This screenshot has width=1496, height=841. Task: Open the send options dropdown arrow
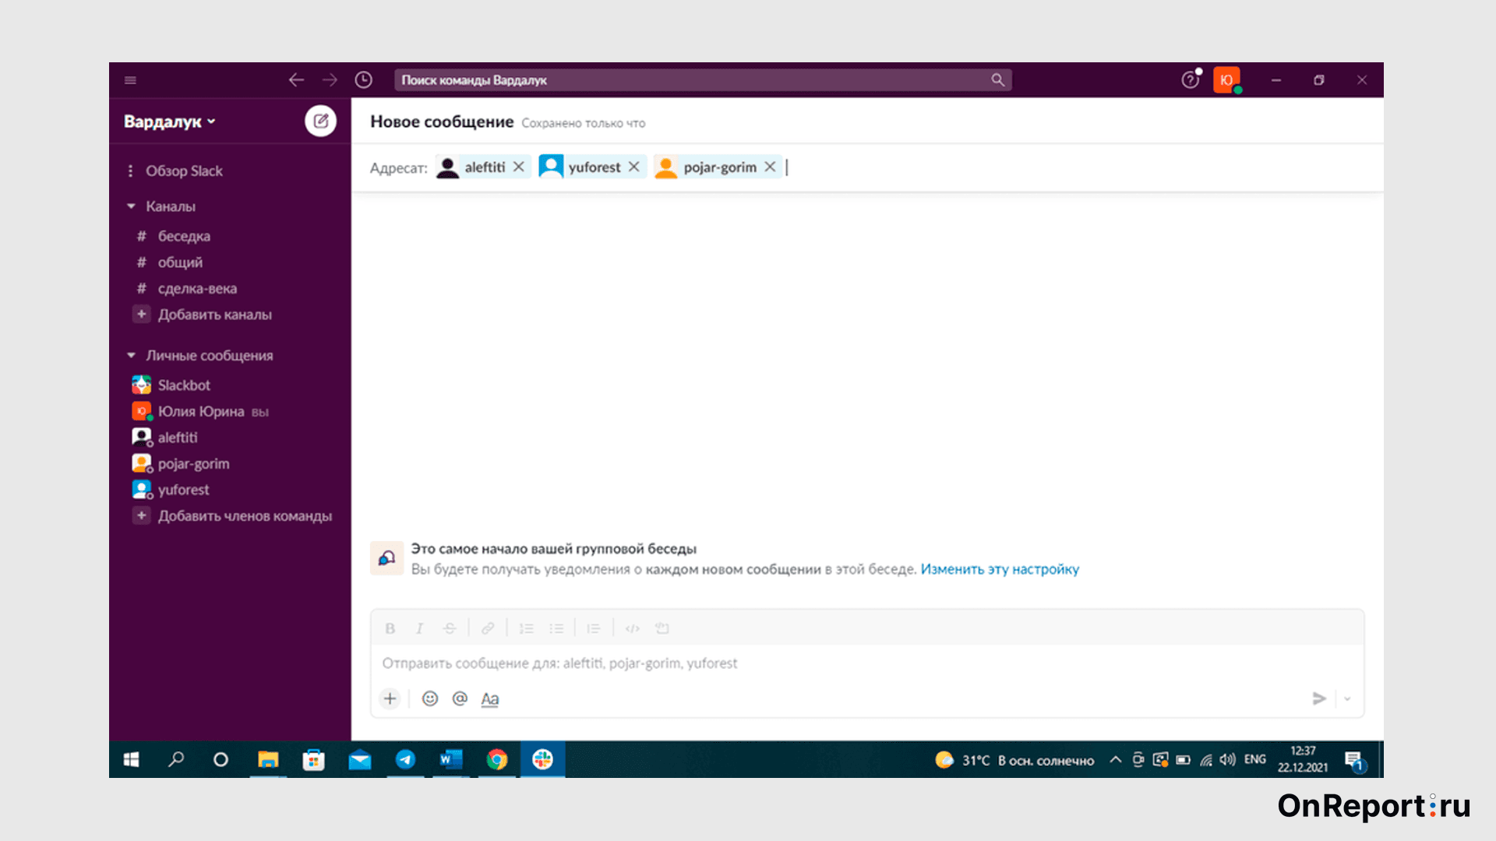click(1347, 698)
